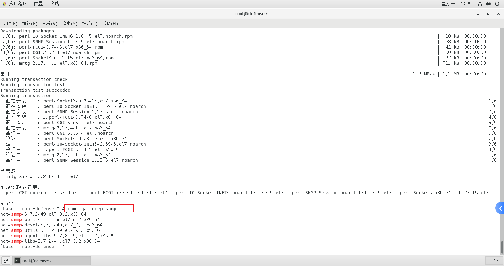Viewport: 504px width, 266px height.
Task: Click perl-CGI.noarch 0:3.63-4.el7 text
Action: pos(43,193)
